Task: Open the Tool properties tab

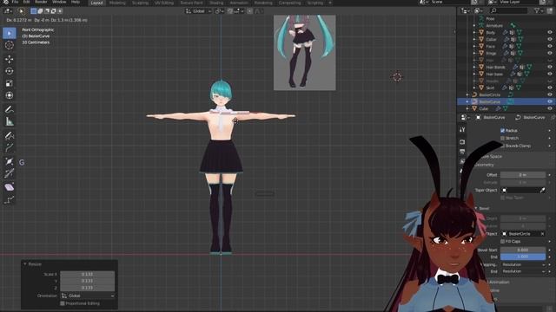Action: click(462, 130)
